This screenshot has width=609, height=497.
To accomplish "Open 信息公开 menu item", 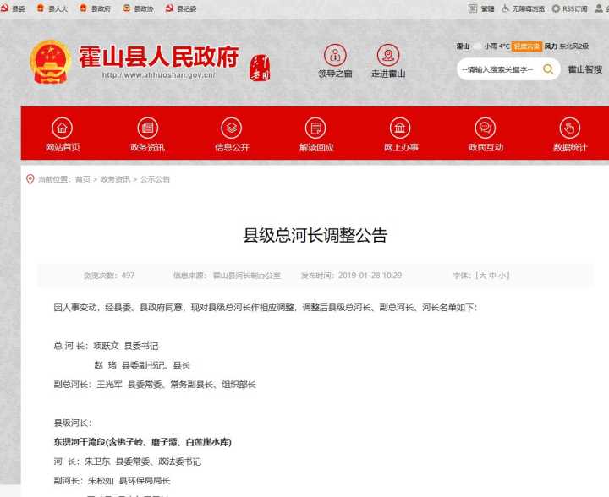I will (232, 134).
